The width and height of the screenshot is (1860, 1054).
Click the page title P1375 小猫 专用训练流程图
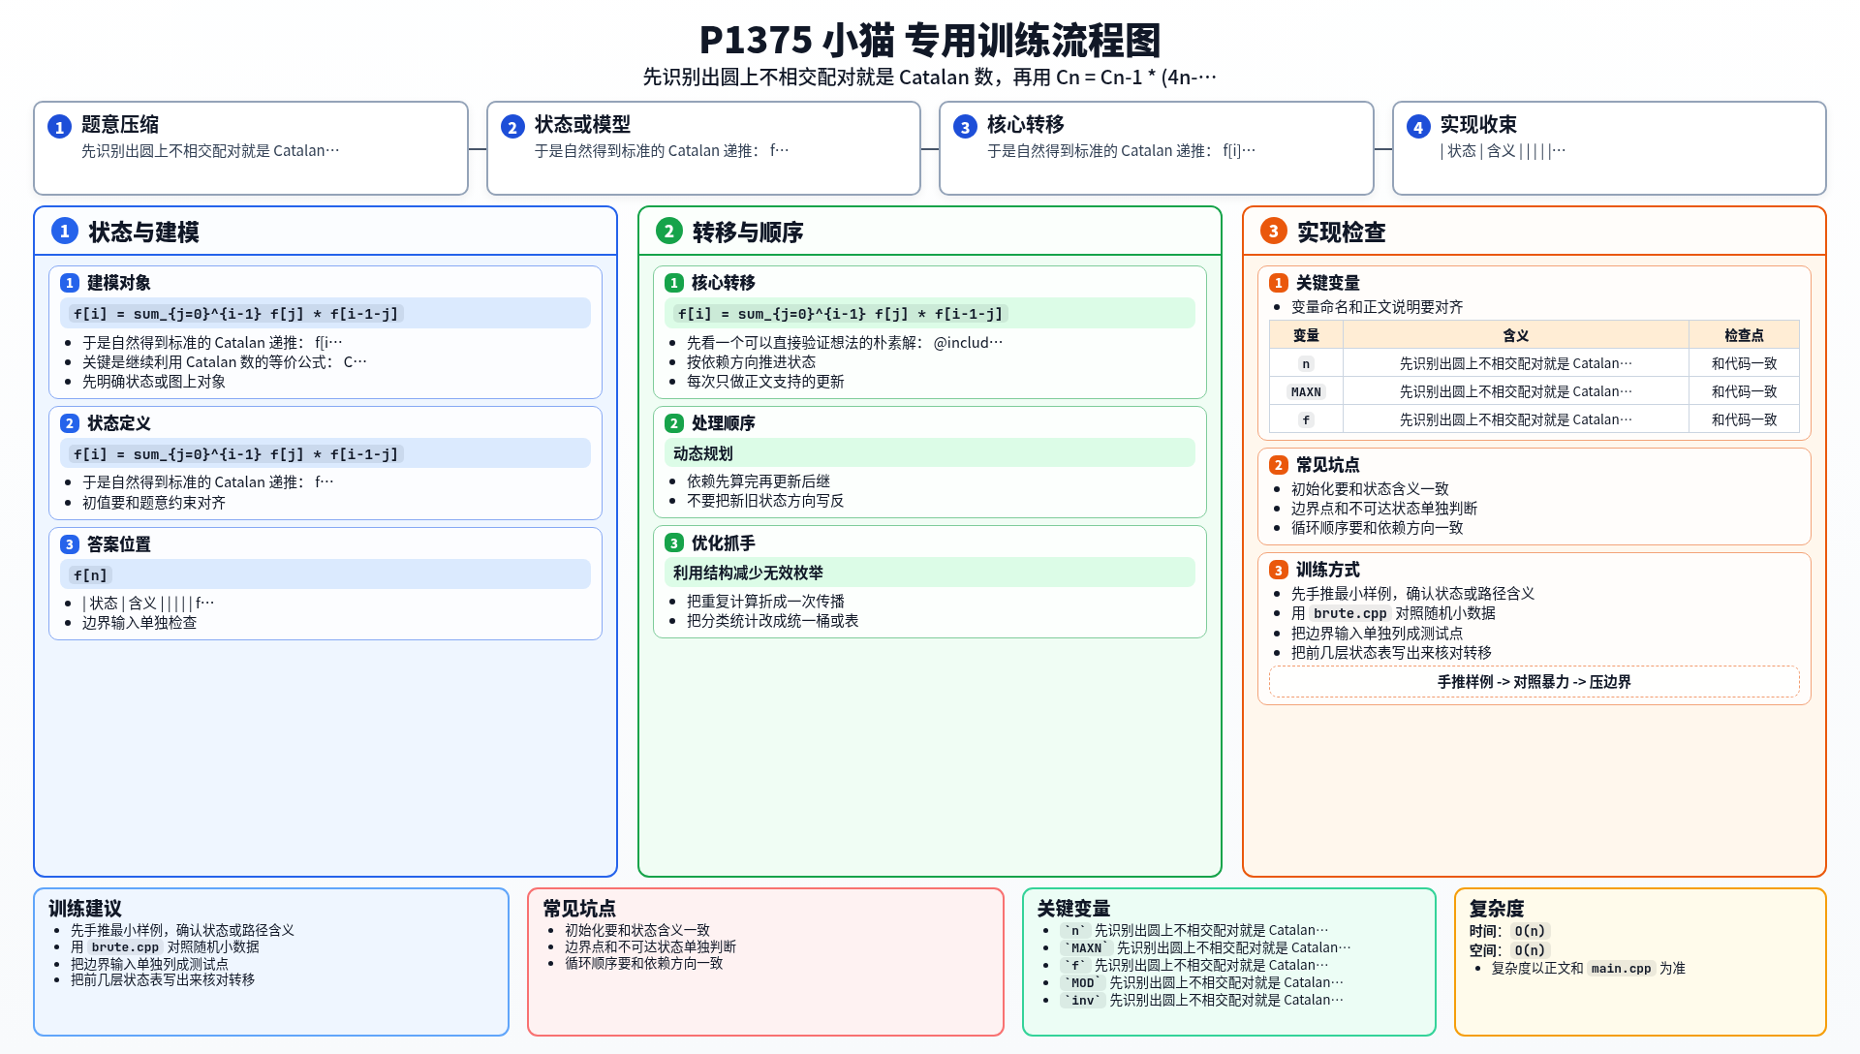point(930,41)
